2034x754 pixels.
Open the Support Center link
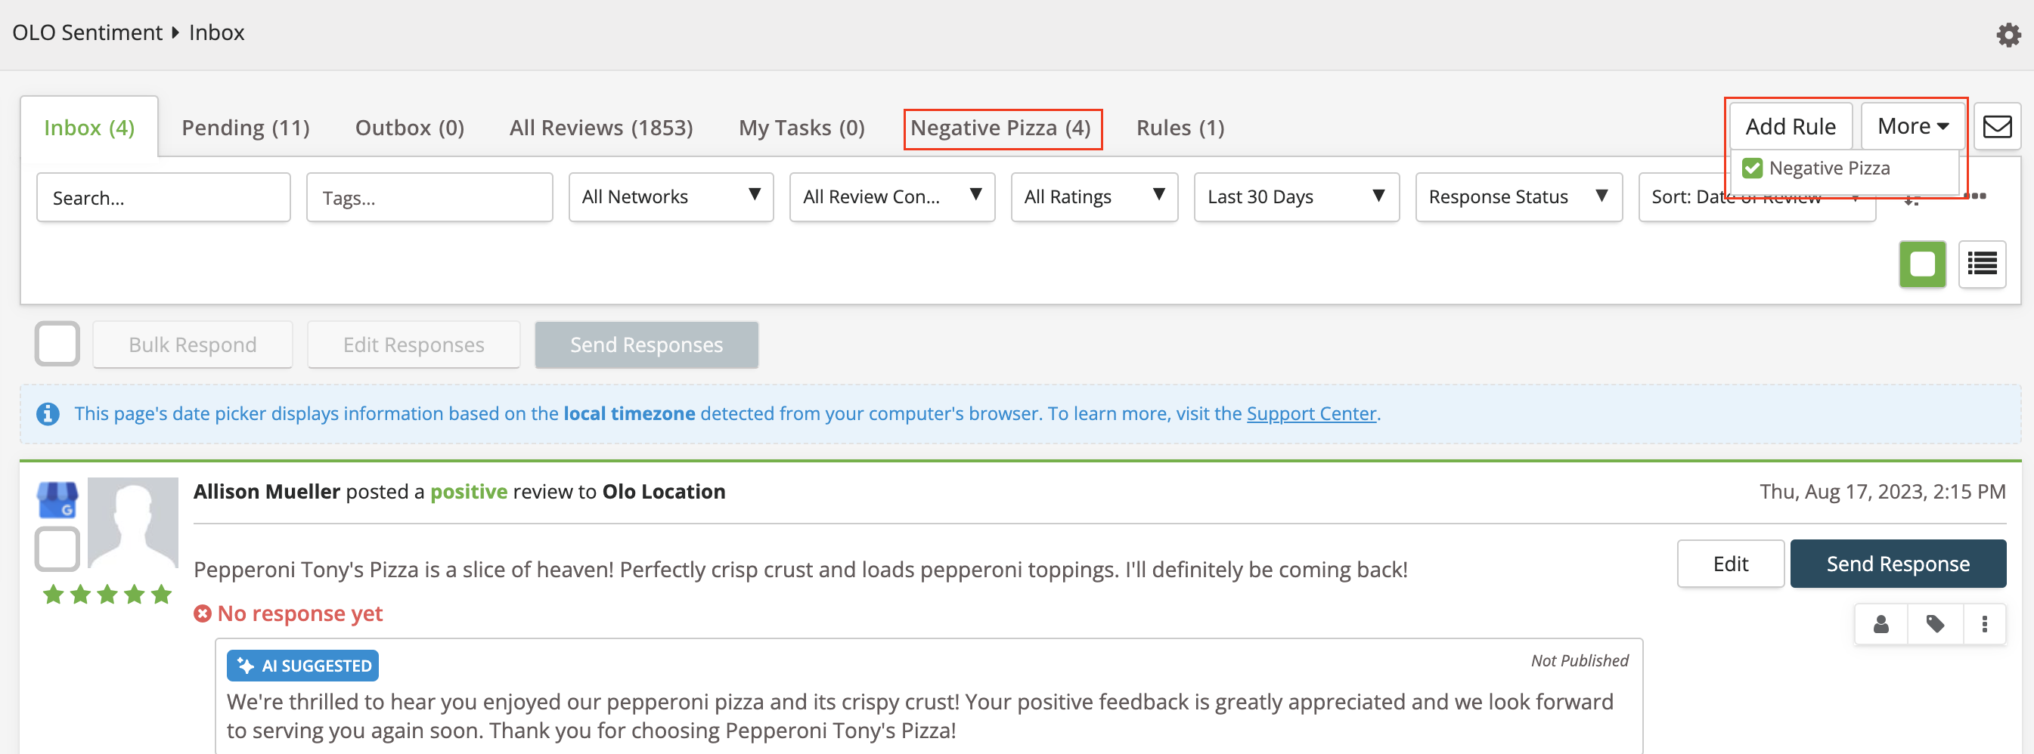tap(1310, 413)
